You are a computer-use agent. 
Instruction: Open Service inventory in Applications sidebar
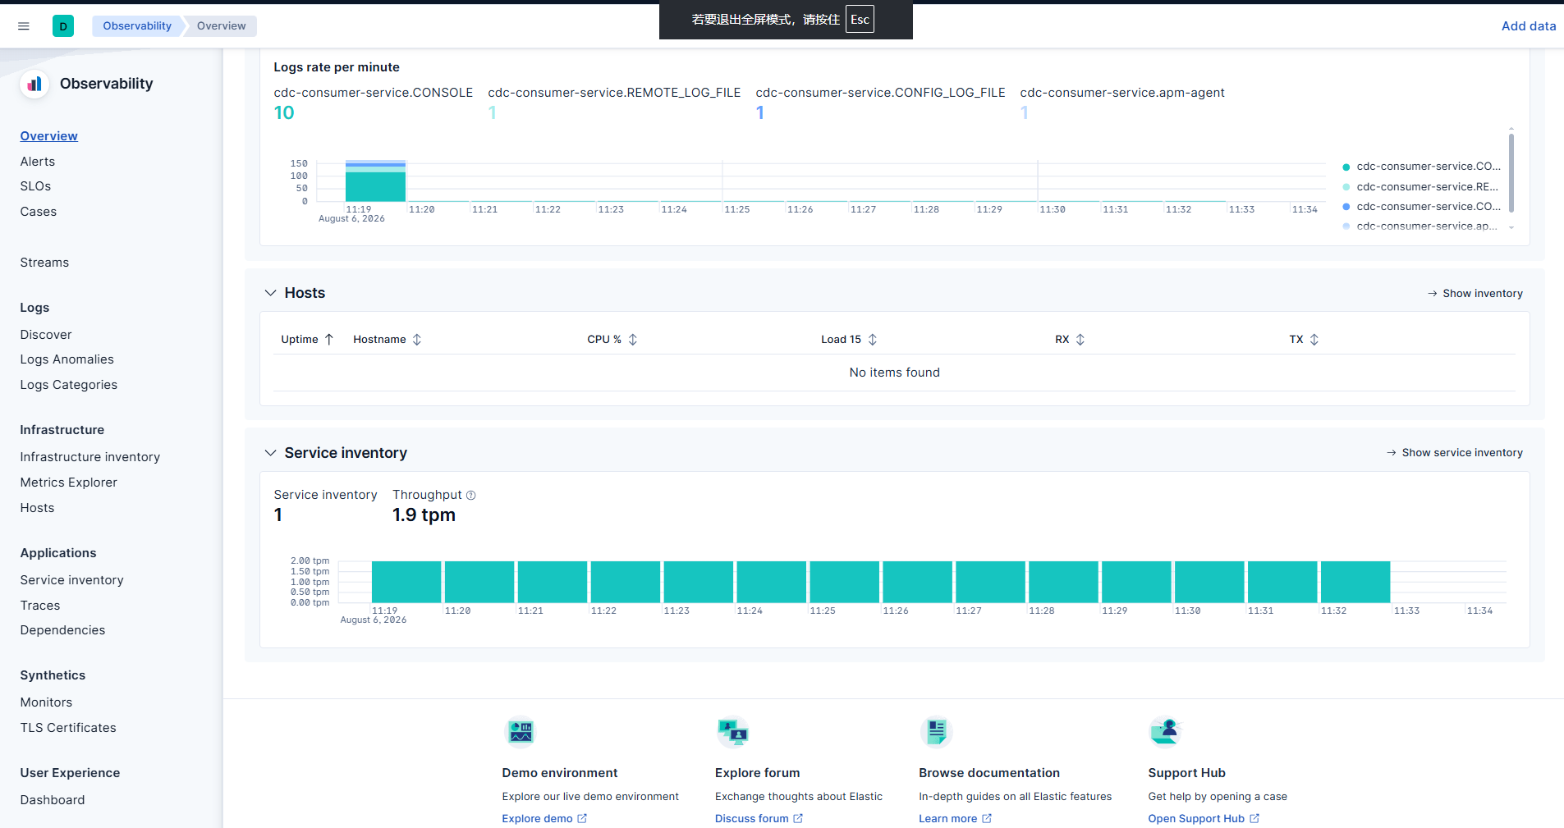pos(72,580)
